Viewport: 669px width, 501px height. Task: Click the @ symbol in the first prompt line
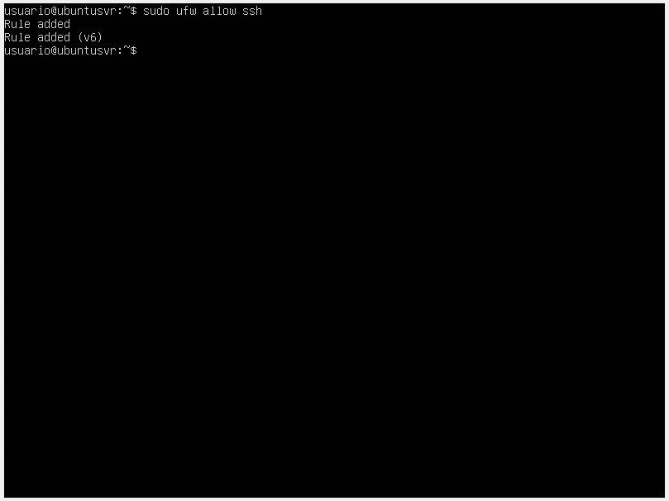54,11
